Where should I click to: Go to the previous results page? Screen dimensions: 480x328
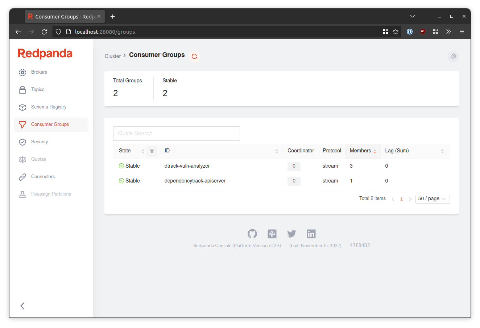tap(393, 199)
